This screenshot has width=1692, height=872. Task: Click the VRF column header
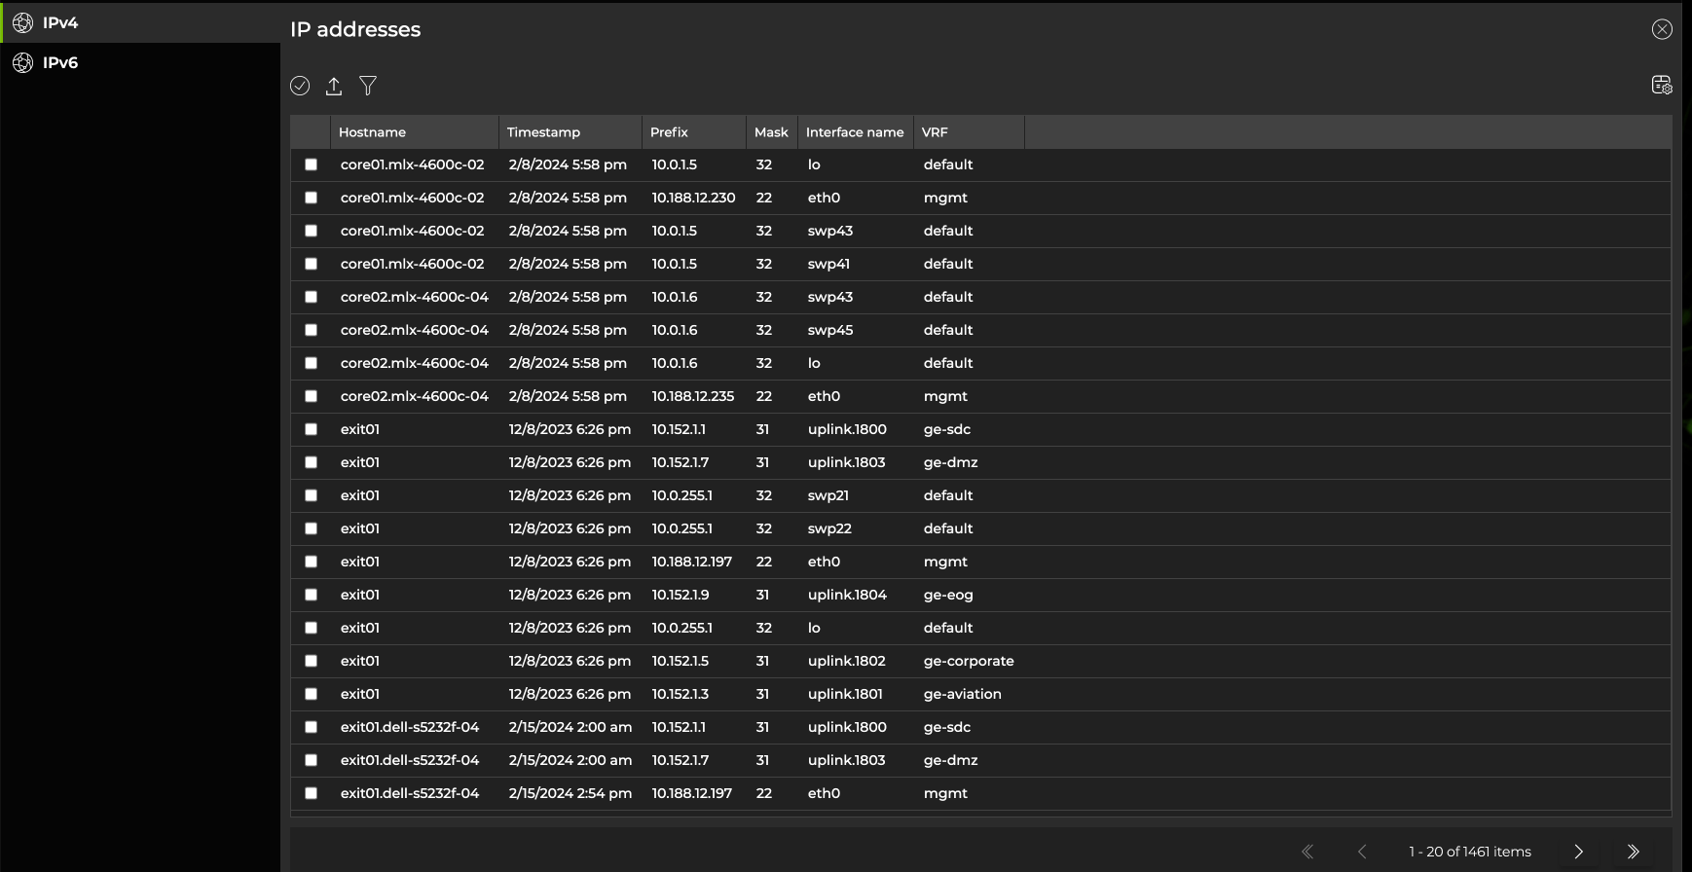(935, 132)
